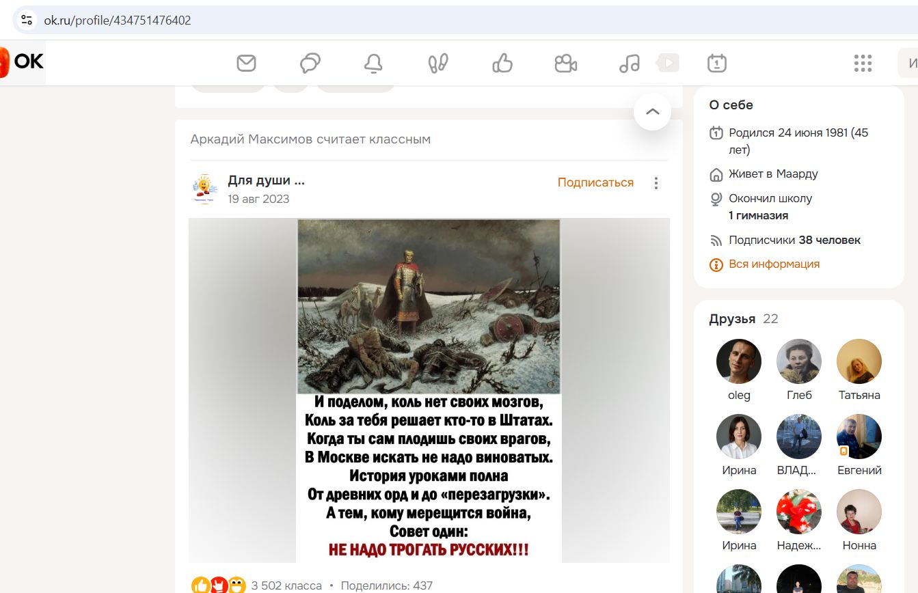Open the 1 гимназия school link
Image resolution: width=918 pixels, height=593 pixels.
tap(758, 216)
